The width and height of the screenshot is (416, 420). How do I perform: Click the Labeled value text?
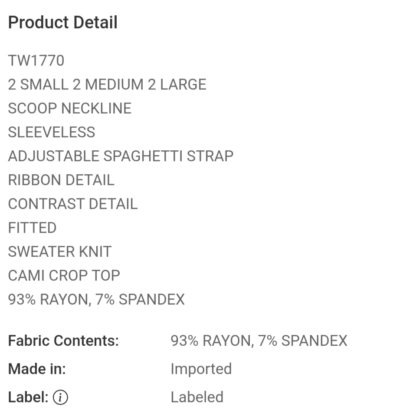(x=197, y=397)
